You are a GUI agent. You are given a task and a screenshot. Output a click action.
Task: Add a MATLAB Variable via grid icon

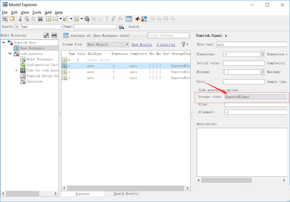[49, 19]
